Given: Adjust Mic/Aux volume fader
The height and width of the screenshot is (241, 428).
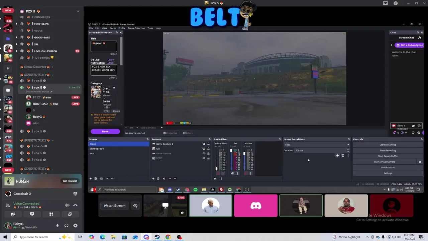Looking at the screenshot, I should [244, 154].
